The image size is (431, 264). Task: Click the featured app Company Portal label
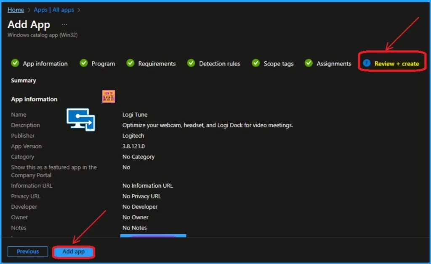pyautogui.click(x=54, y=171)
